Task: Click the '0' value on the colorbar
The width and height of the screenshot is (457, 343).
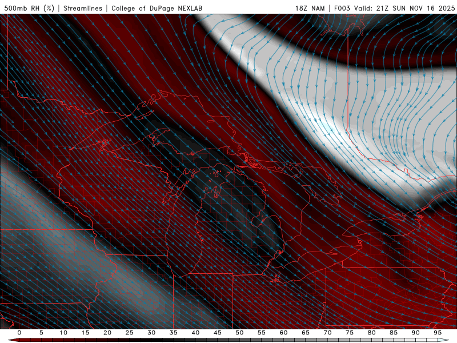Action: pos(19,333)
